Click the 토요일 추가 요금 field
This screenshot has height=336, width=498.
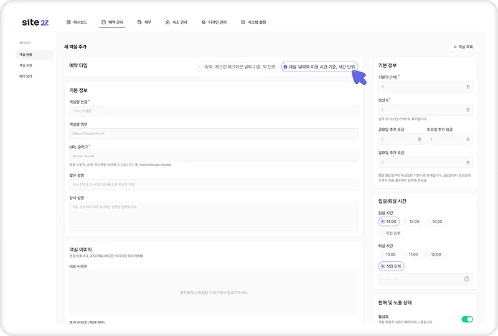click(x=449, y=139)
